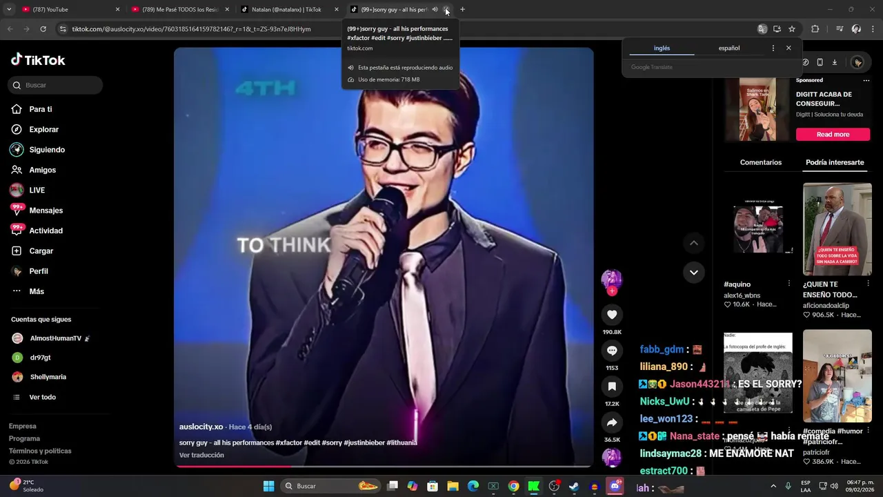Open Perfil in the sidebar
883x497 pixels.
(38, 271)
